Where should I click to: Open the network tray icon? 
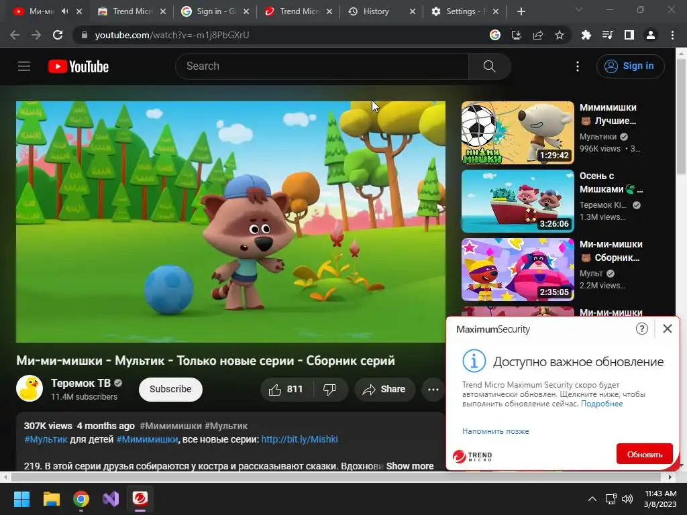pos(611,499)
